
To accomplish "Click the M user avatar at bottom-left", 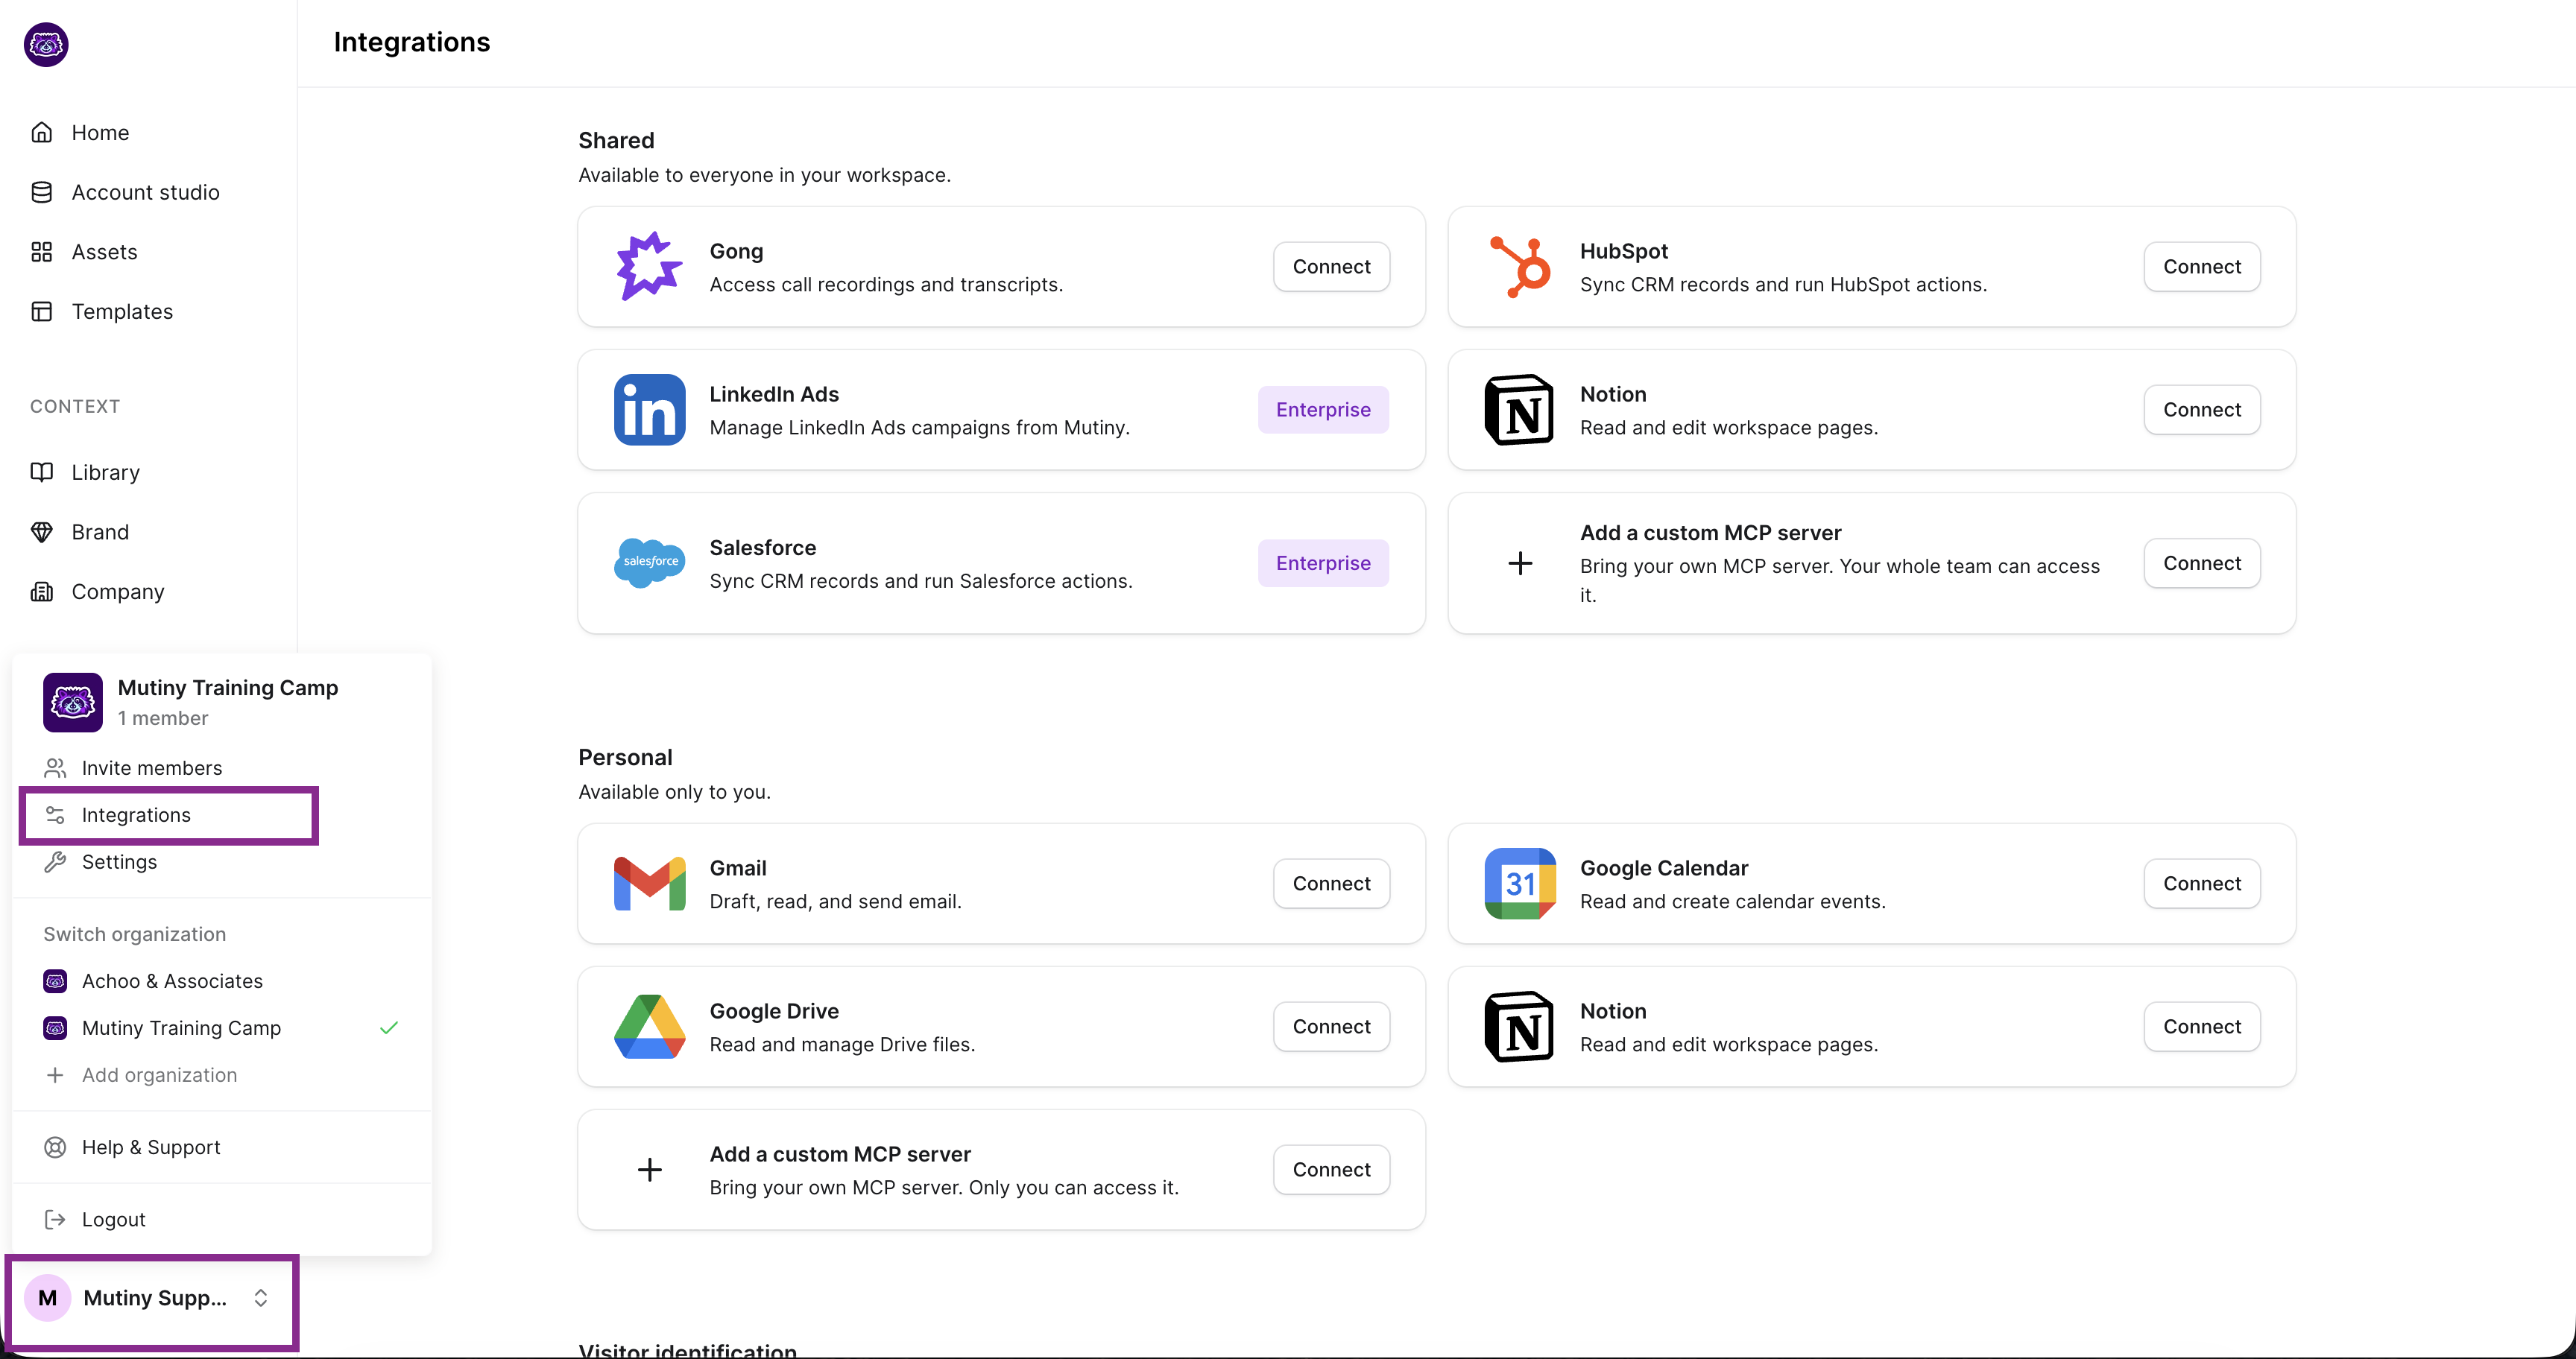I will click(47, 1298).
